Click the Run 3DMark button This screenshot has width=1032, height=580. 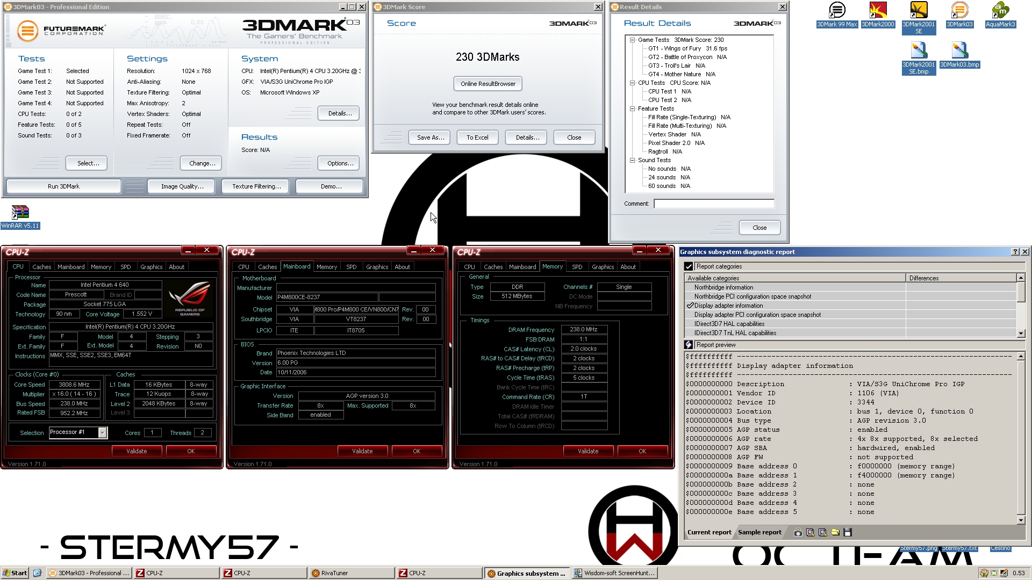click(63, 186)
